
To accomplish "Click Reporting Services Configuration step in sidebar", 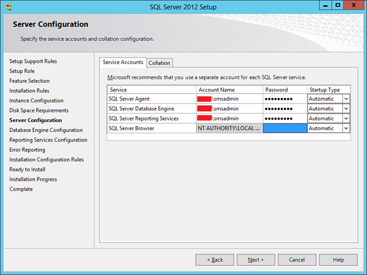I will pos(48,140).
